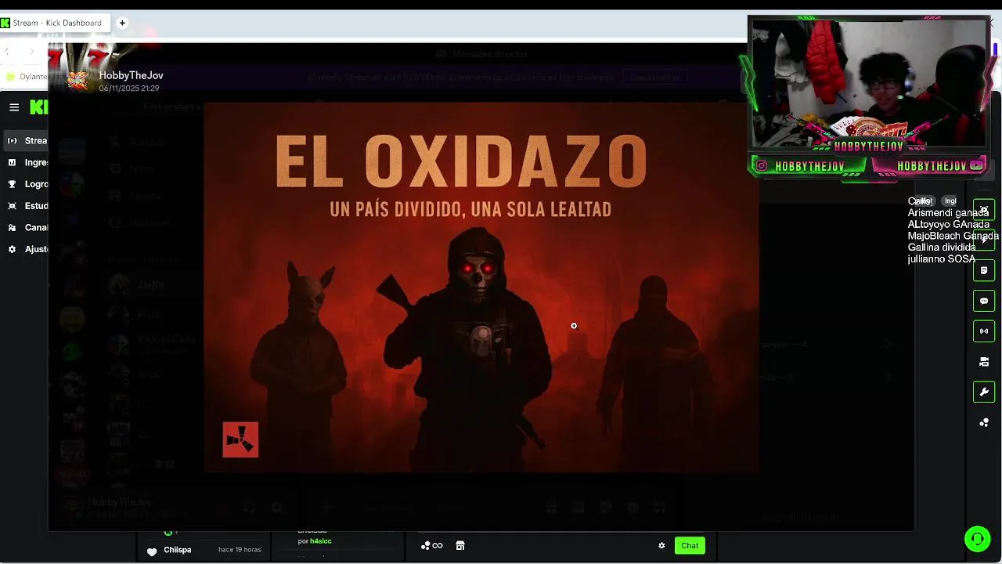This screenshot has width=1002, height=564.
Task: Click the three dots icon in right rail
Action: [x=984, y=423]
